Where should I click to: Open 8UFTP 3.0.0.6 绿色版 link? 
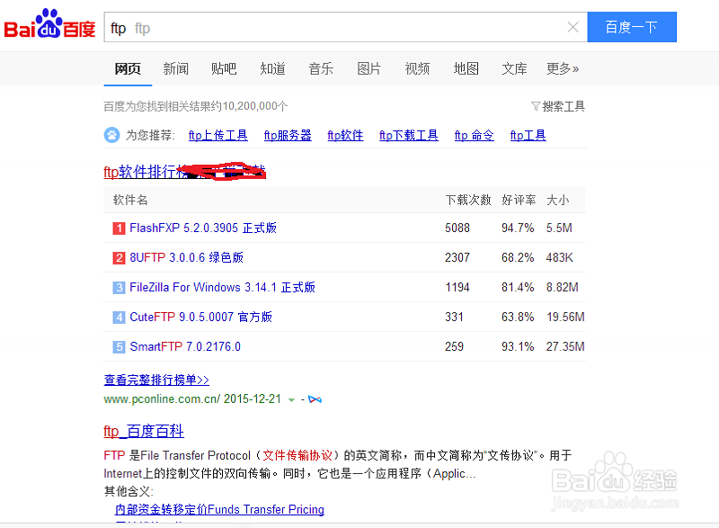click(x=186, y=257)
